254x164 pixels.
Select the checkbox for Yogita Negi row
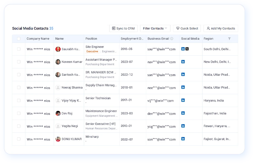pyautogui.click(x=19, y=126)
